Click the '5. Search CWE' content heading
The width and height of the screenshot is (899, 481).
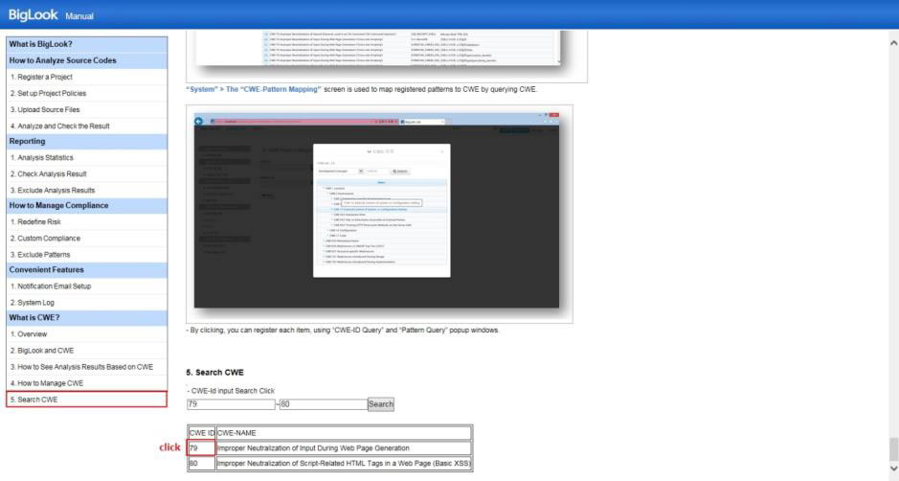pyautogui.click(x=215, y=373)
